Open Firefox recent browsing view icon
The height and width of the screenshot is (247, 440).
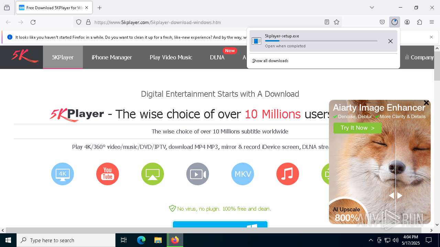tap(7, 8)
